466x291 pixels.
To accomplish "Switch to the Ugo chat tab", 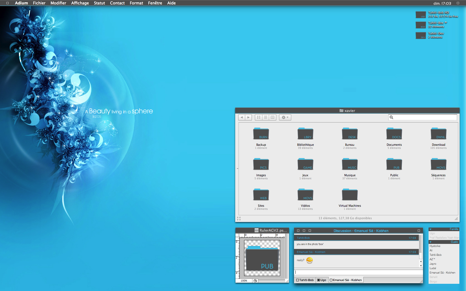I will point(322,280).
